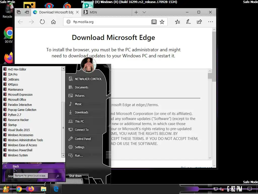Open the Startup folder

point(12,125)
